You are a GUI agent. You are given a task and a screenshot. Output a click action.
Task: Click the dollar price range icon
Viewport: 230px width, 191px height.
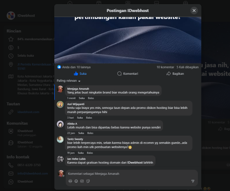coord(11,48)
